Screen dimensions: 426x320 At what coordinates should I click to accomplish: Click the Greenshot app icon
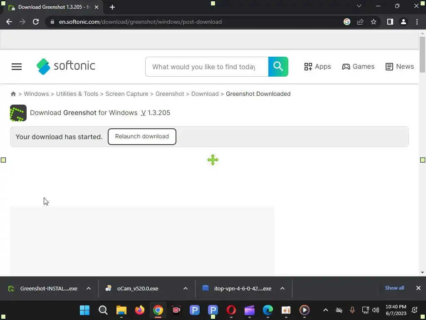click(x=18, y=113)
